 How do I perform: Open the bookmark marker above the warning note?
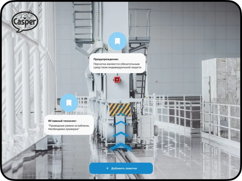[x=117, y=41]
